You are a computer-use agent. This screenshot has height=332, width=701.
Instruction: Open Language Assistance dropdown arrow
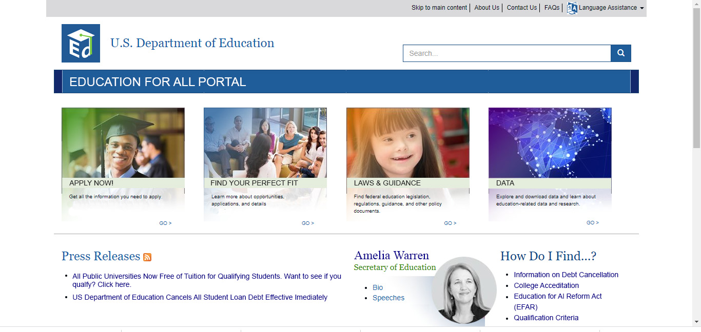[x=642, y=8]
